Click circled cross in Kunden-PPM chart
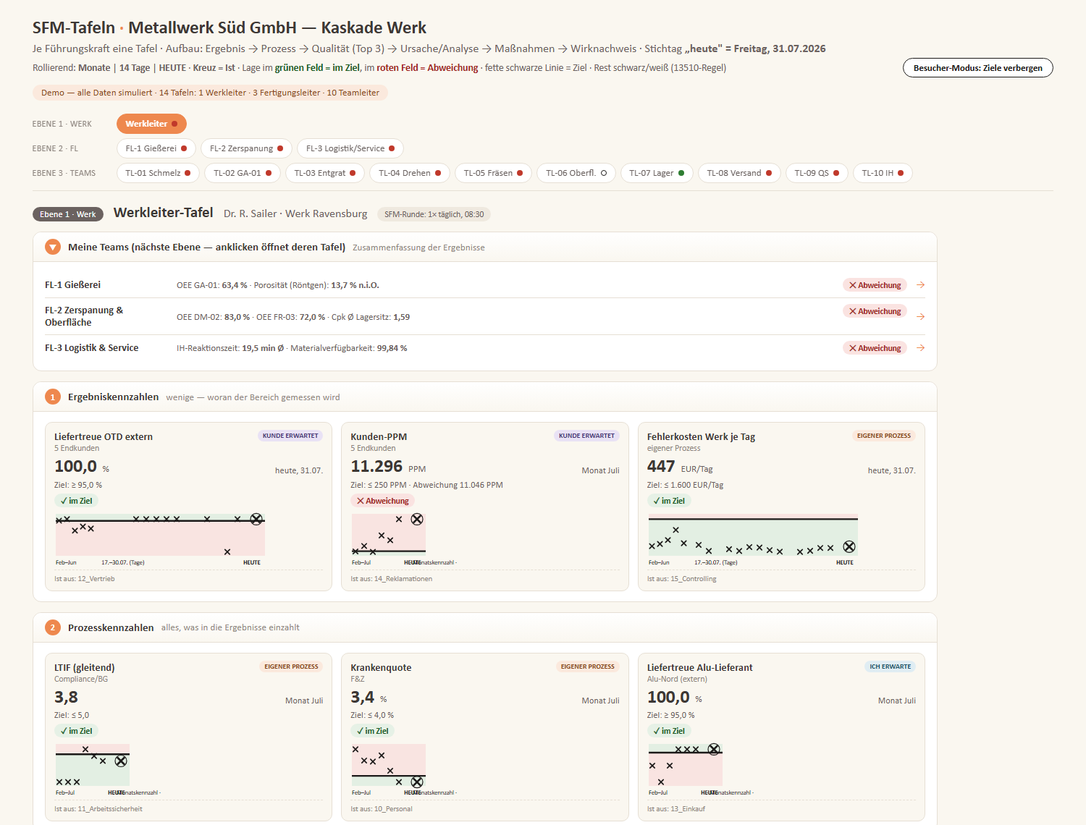Screen dimensions: 1086x825 point(417,519)
